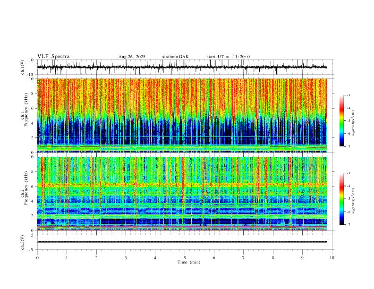374x289 pixels.
Task: Click time axis tick label "10"
Action: click(x=332, y=258)
